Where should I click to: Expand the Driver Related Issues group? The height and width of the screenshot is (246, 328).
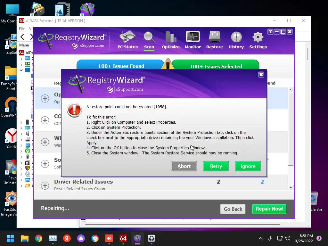point(45,185)
